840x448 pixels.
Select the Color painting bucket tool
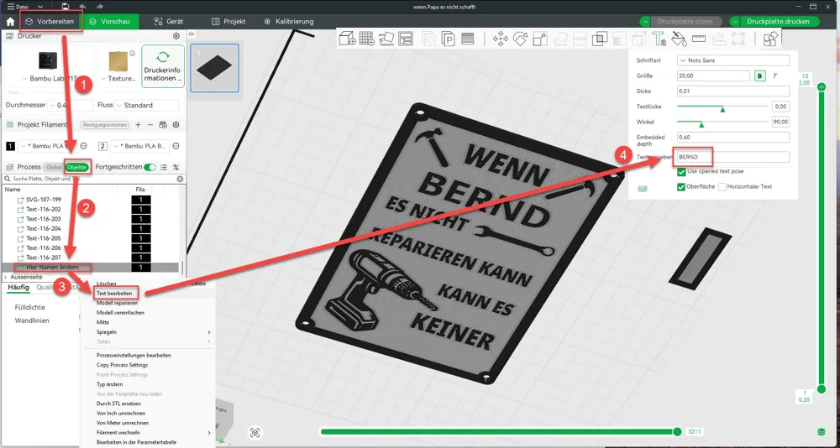click(x=678, y=39)
